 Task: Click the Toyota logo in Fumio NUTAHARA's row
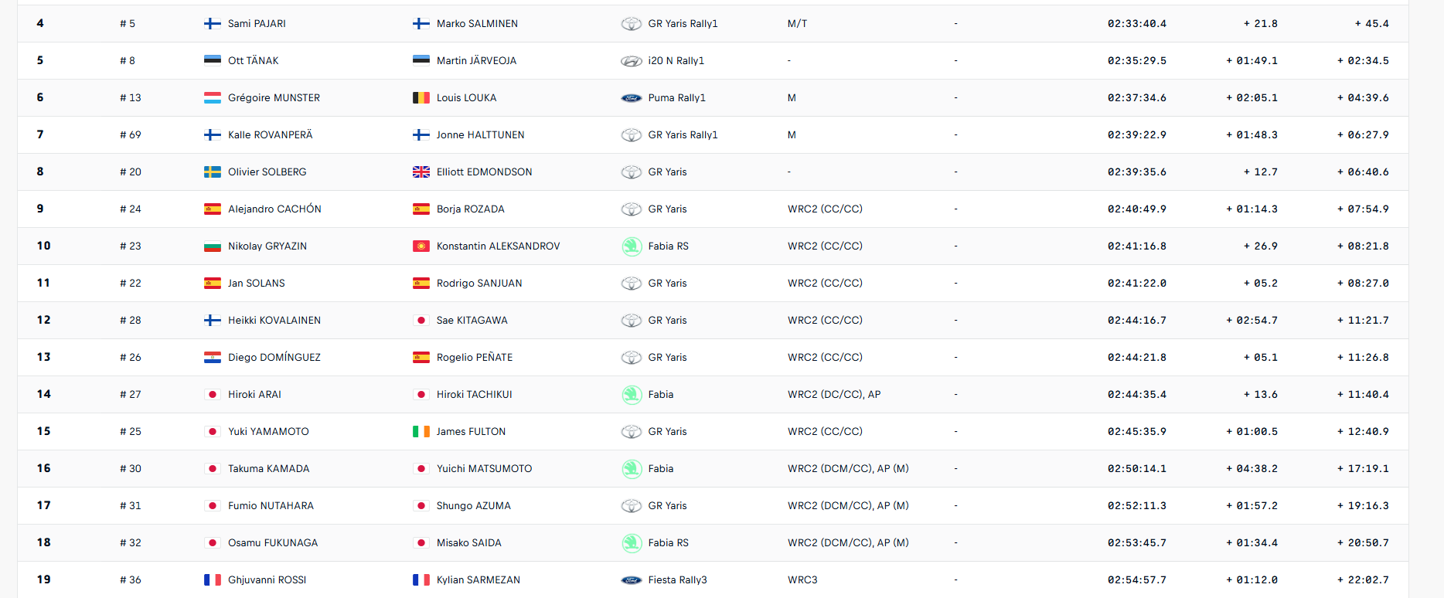pos(632,506)
